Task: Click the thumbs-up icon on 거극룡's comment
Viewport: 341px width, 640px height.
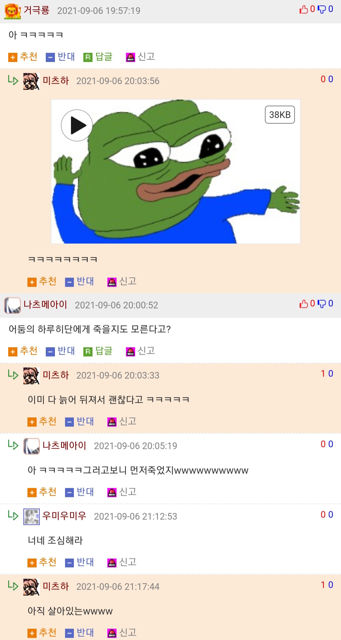Action: (x=304, y=9)
